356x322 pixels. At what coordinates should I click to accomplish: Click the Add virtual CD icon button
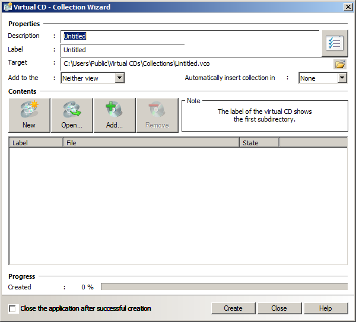(x=115, y=115)
